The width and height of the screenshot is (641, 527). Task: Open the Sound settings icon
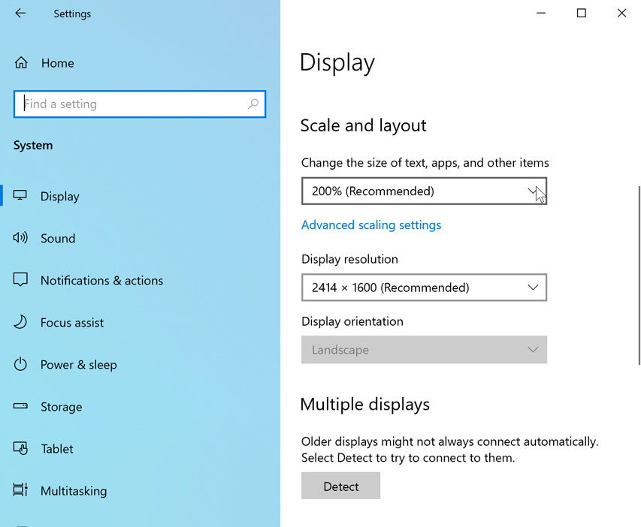[x=20, y=238]
